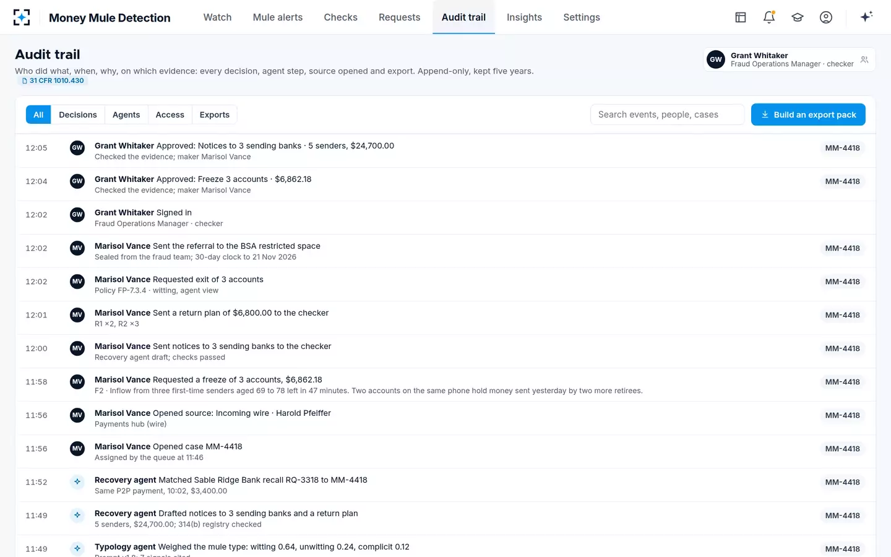Image resolution: width=891 pixels, height=557 pixels.
Task: Click the Grant Whitaker role card
Action: tap(790, 59)
